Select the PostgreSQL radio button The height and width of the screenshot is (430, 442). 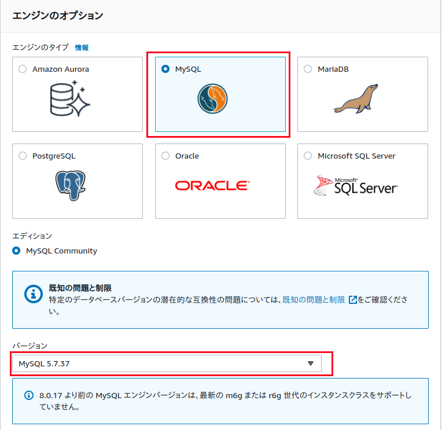point(23,156)
